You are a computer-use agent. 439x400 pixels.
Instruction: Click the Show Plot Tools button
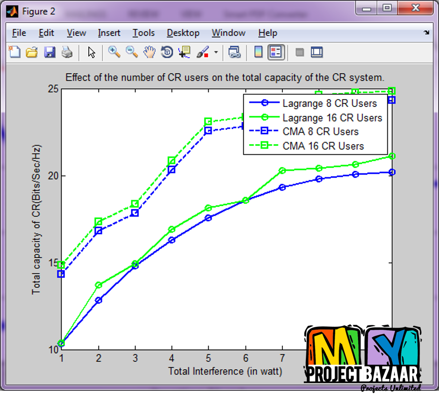point(317,52)
